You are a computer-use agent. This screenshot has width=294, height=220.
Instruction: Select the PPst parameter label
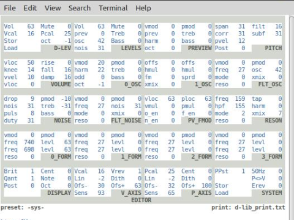click(x=222, y=171)
